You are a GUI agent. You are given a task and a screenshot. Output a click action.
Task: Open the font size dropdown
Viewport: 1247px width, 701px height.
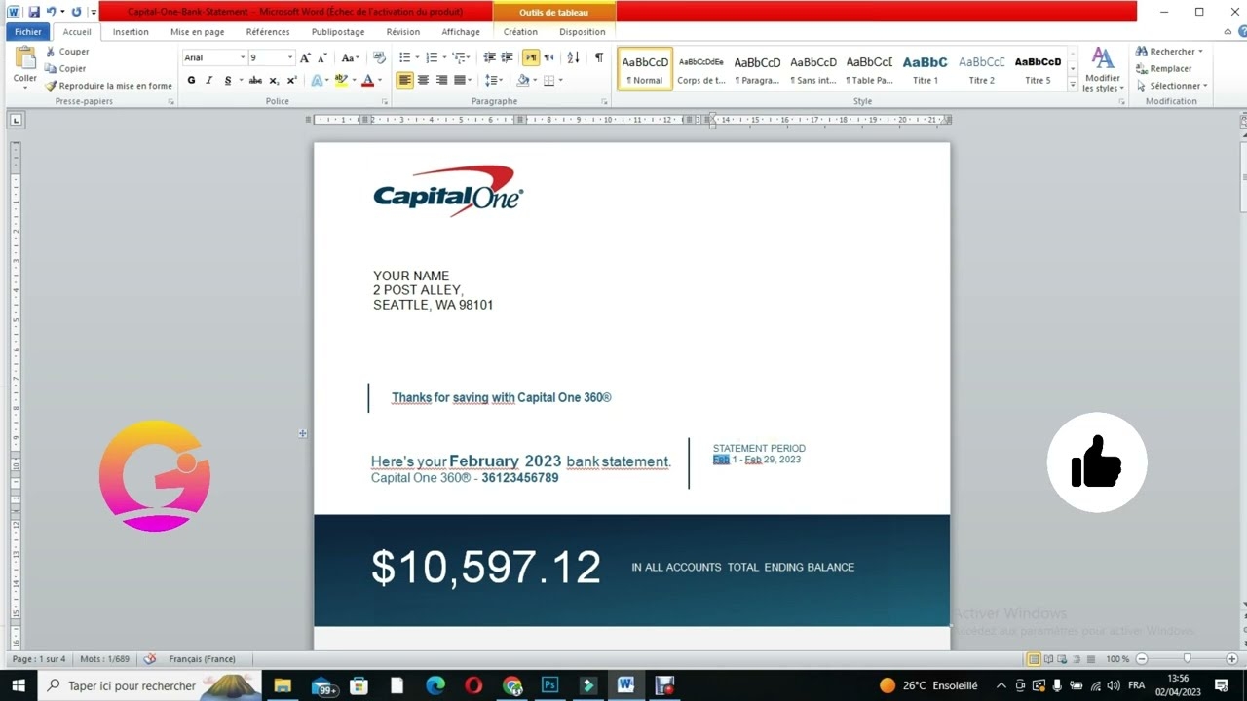click(x=289, y=58)
